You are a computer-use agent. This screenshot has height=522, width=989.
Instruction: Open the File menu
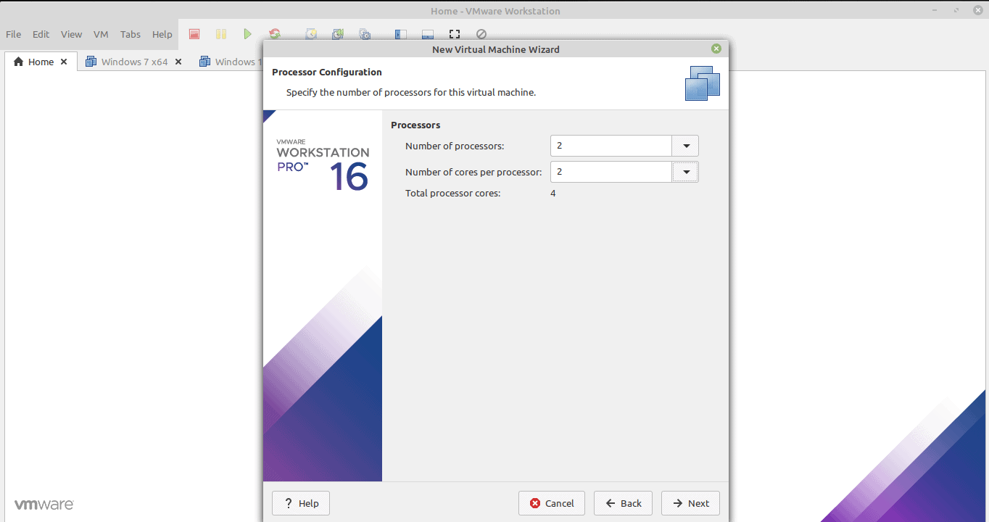14,34
